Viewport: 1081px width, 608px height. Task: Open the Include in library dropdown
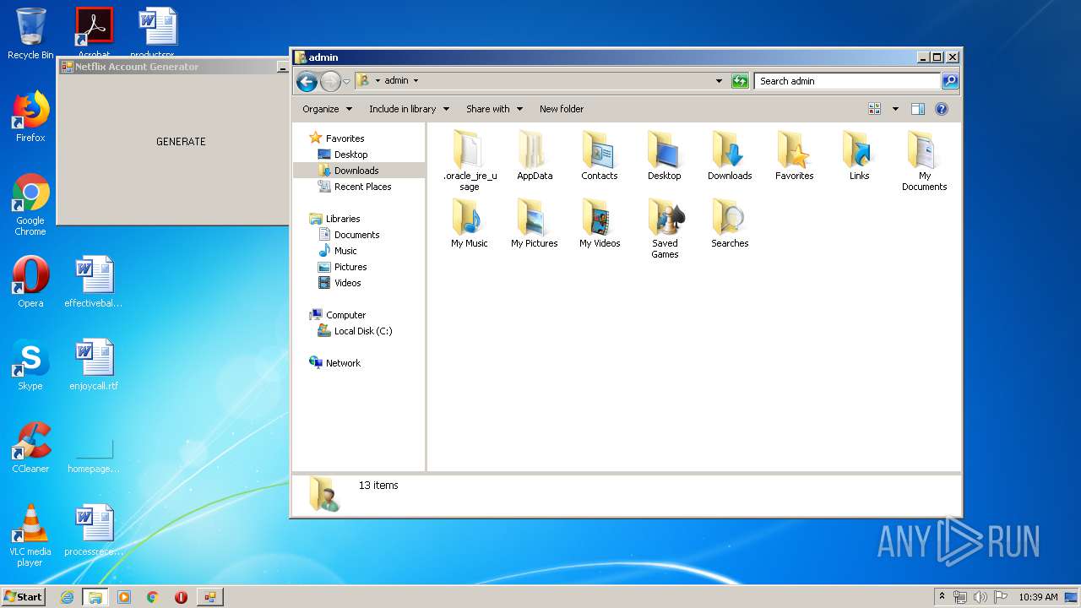[409, 109]
